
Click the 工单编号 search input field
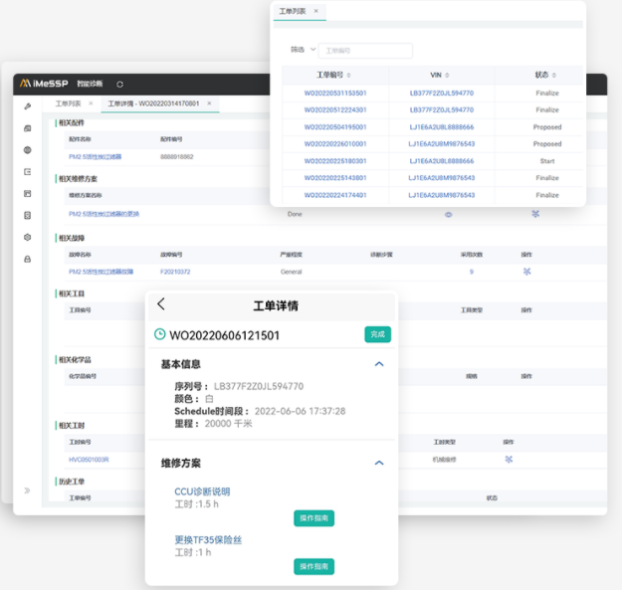click(365, 51)
